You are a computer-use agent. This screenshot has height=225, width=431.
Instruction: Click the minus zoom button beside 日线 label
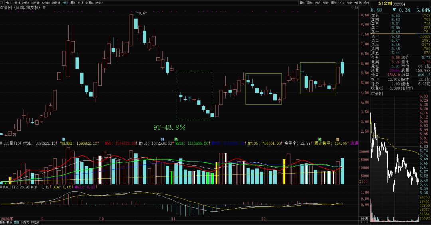[x=367, y=222]
